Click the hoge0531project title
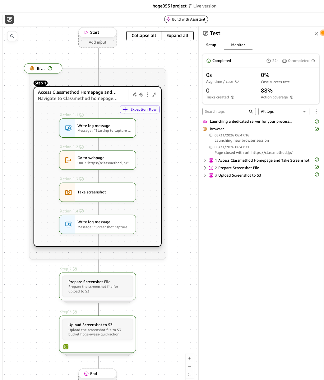Screen dimensions: 324x380 [169, 6]
